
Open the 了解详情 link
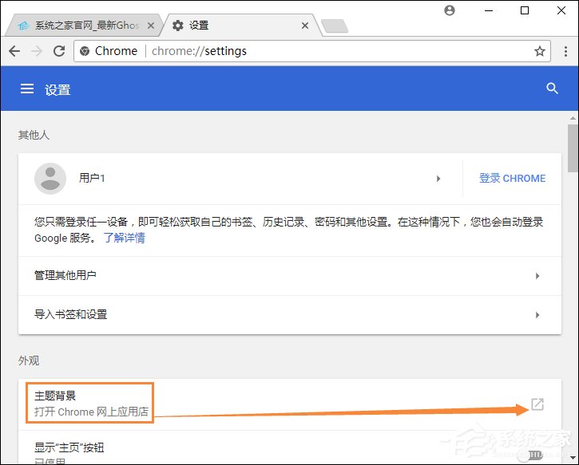click(x=124, y=238)
